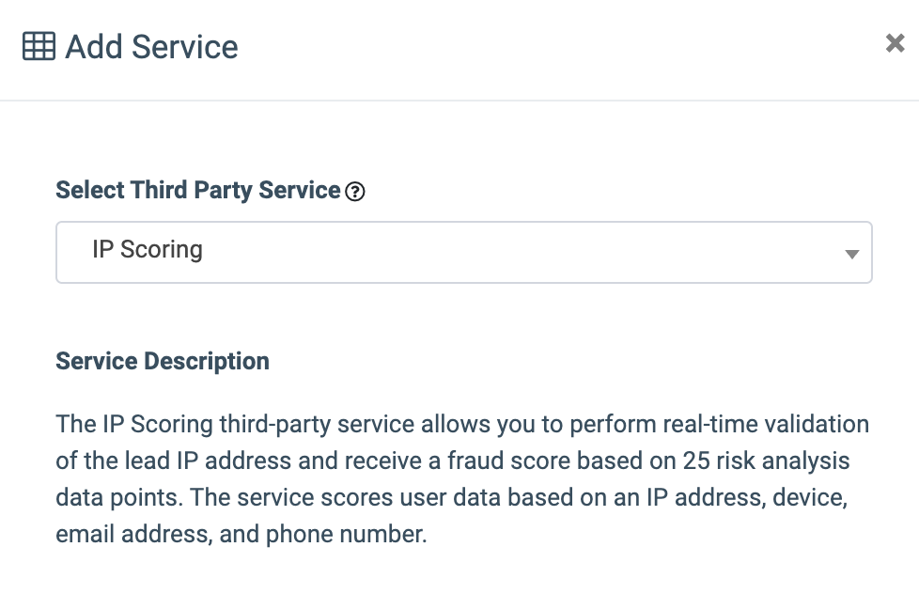Viewport: 919px width, 594px height.
Task: Click the selected value text IP Scoring
Action: [148, 250]
